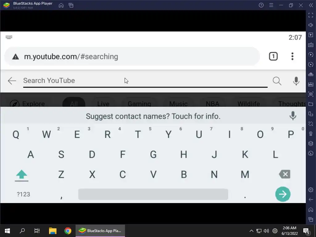Show hidden system tray icons
This screenshot has height=237, width=316.
tap(251, 231)
